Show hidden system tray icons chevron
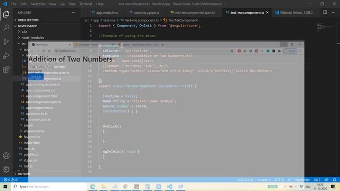The width and height of the screenshot is (340, 191). point(285,186)
